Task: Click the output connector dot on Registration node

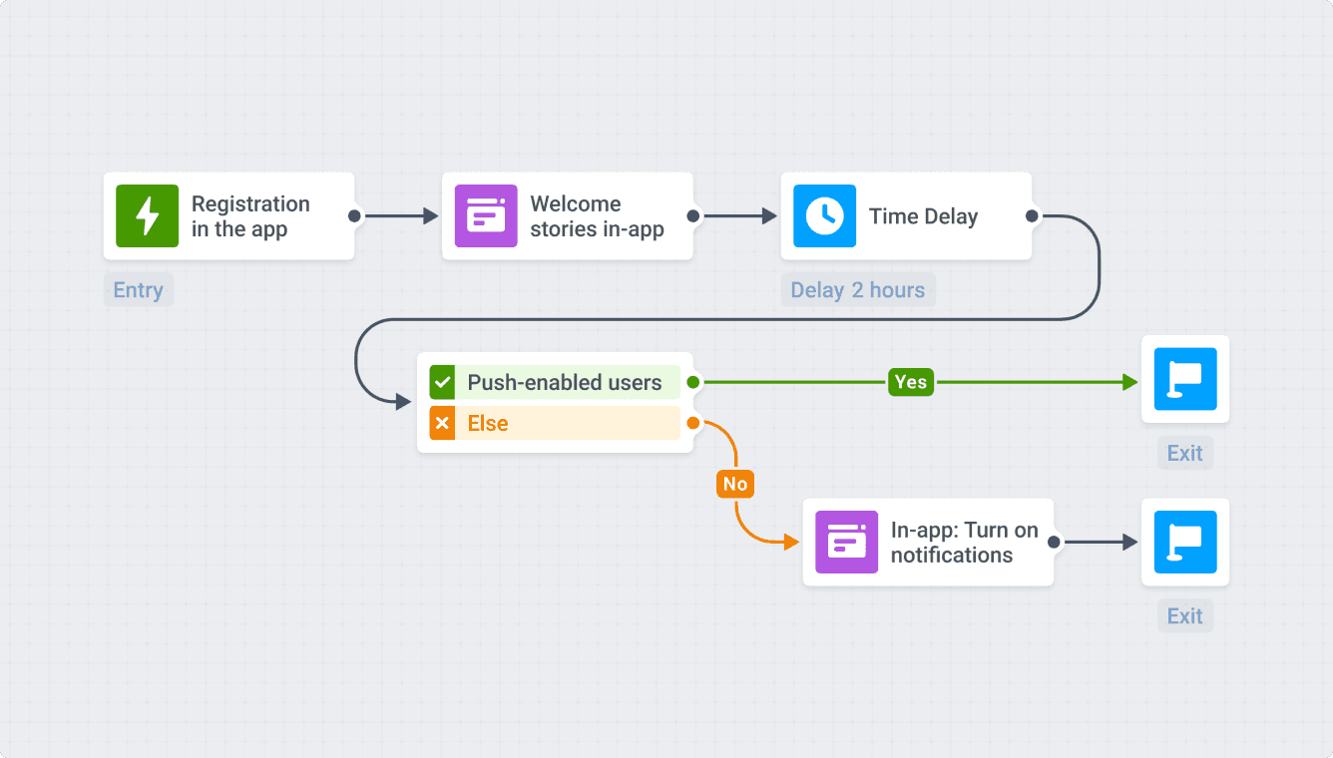Action: click(354, 216)
